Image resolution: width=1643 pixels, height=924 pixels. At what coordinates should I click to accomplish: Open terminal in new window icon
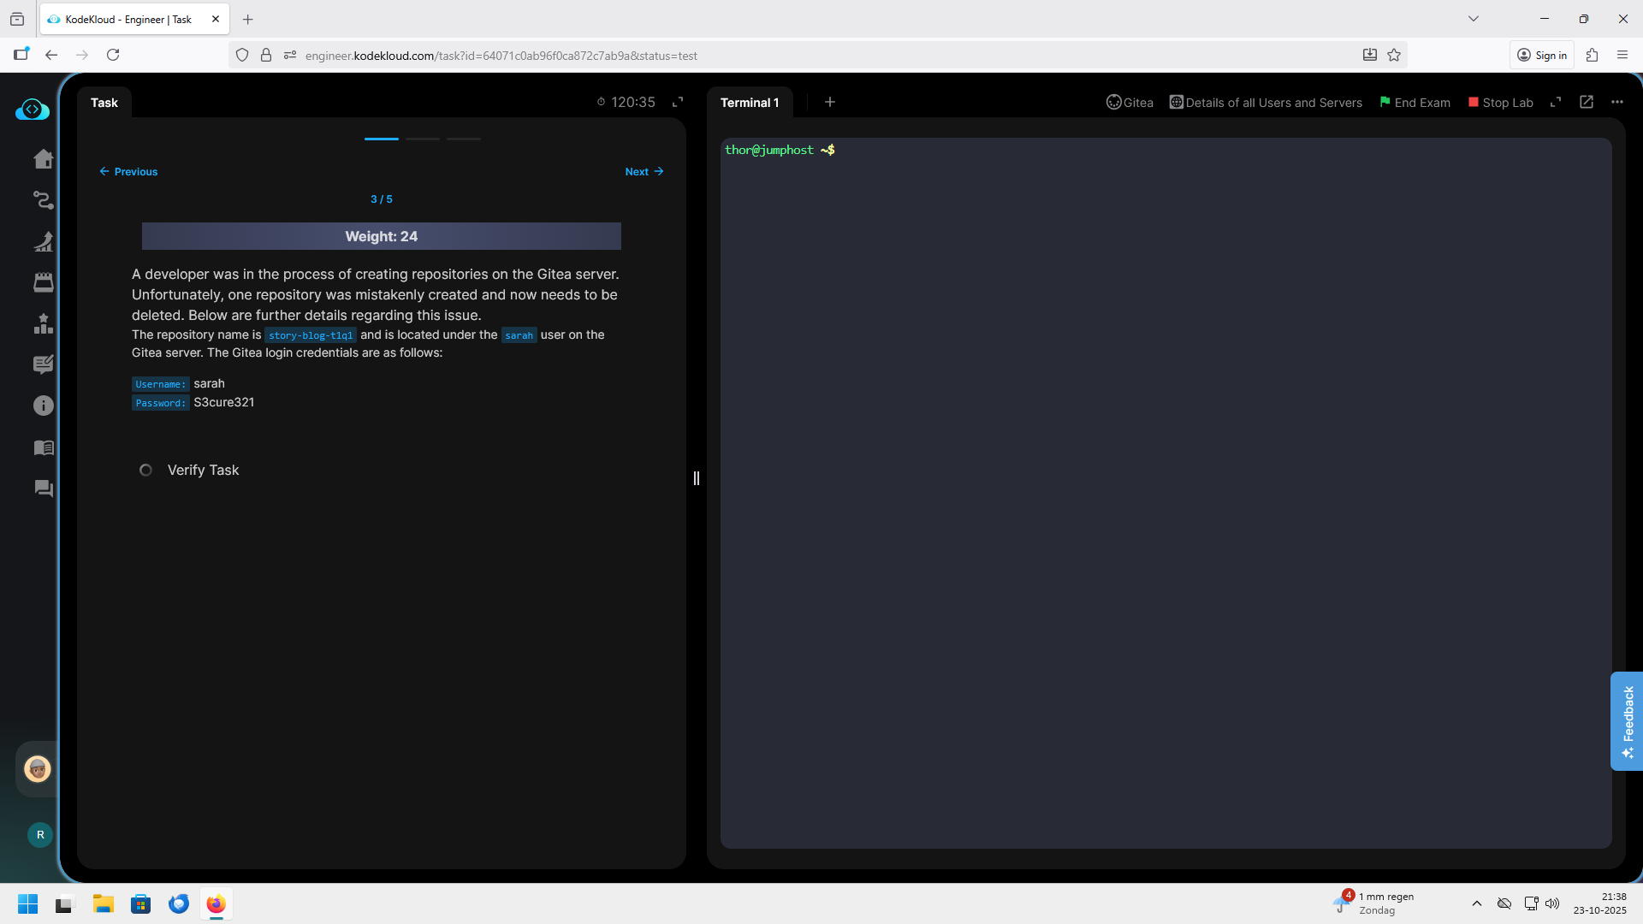pyautogui.click(x=1586, y=102)
